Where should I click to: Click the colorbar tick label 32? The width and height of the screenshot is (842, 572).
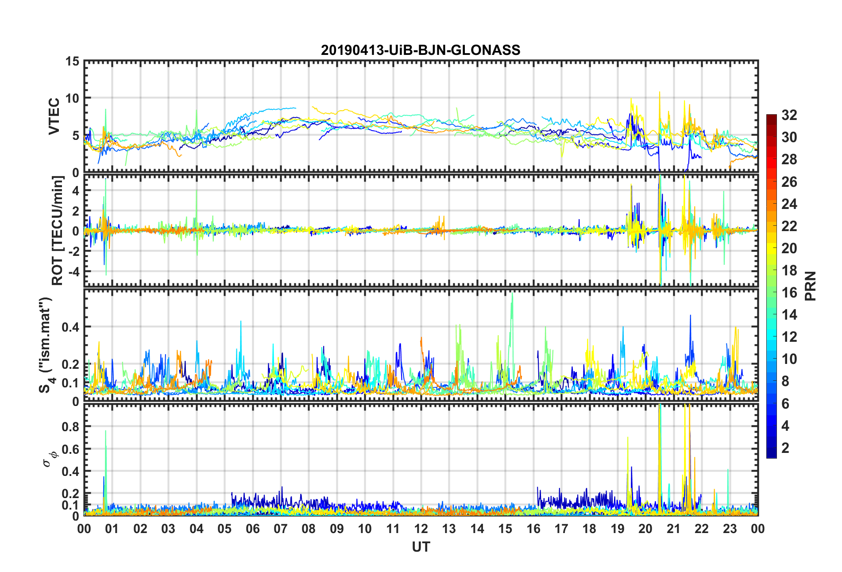tap(789, 115)
